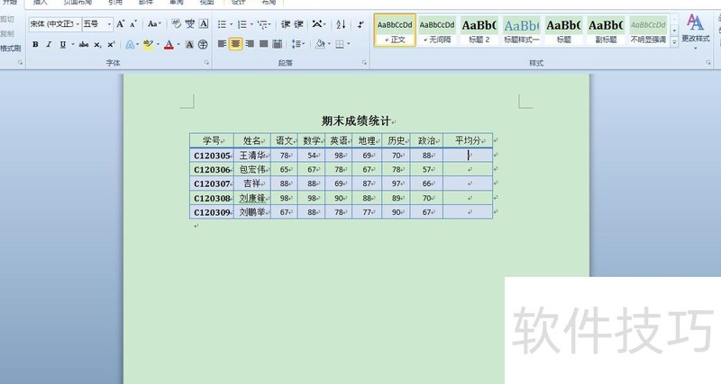
Task: Click 包宏伟's empty 平均分 cell
Action: point(468,169)
